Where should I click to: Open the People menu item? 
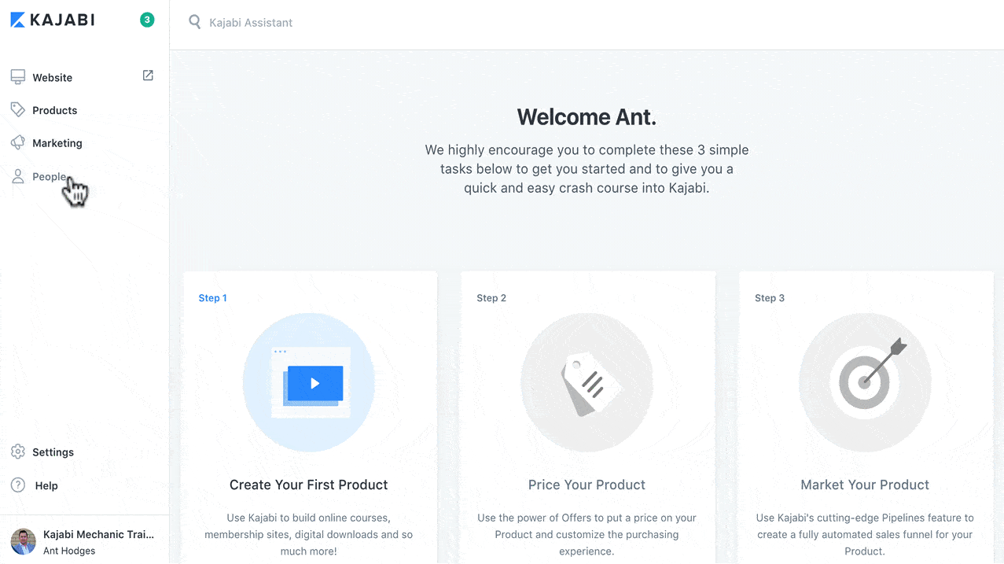point(49,176)
